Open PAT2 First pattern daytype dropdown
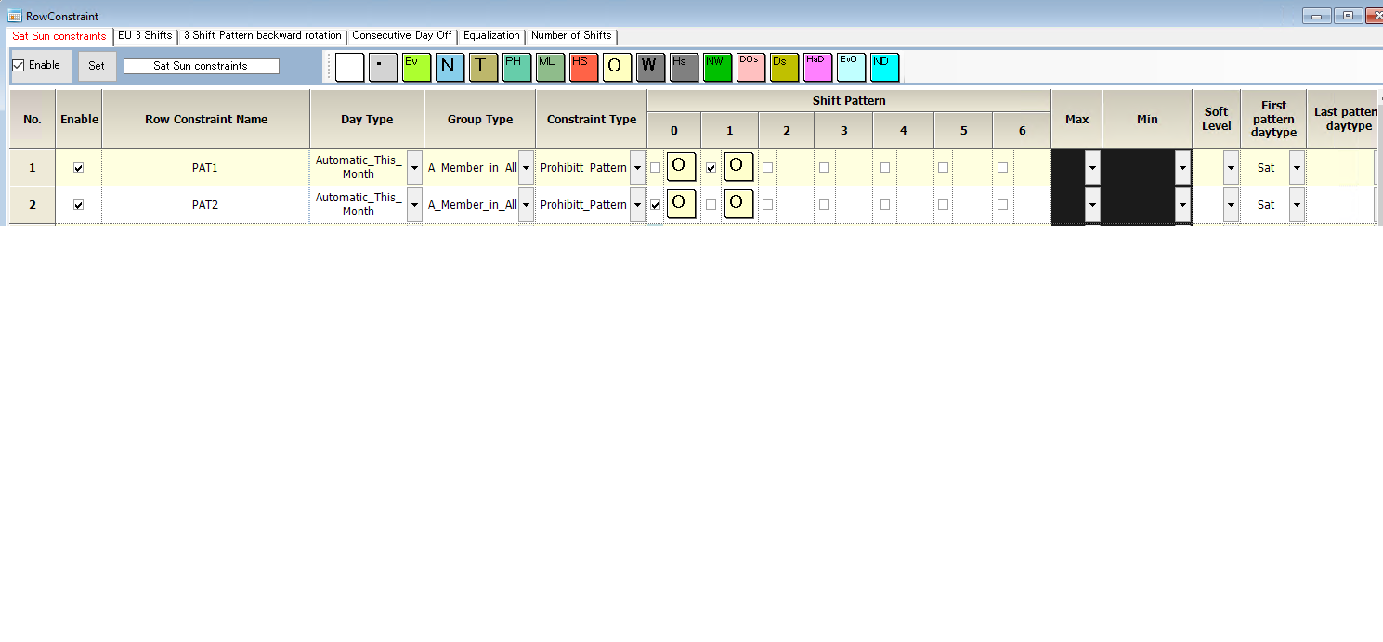Viewport: 1383px width, 642px height. pos(1297,205)
